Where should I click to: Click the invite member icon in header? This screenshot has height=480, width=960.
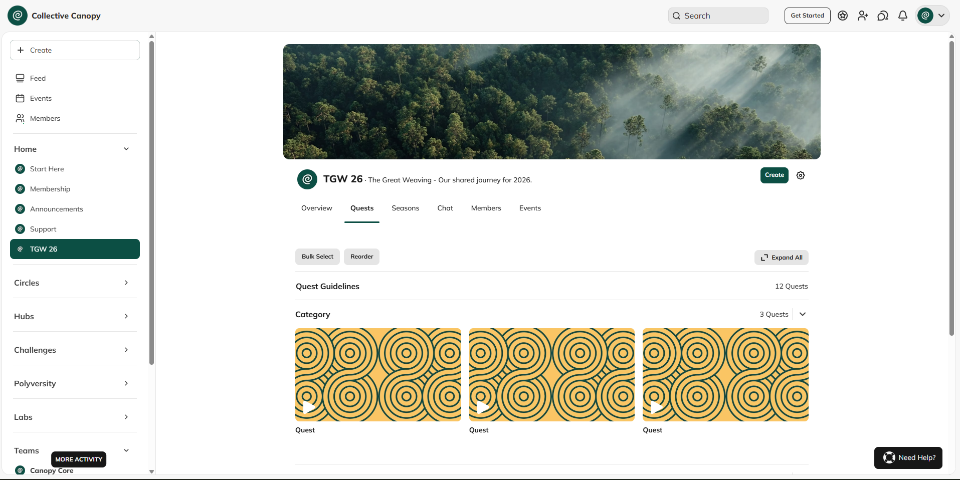pos(862,16)
